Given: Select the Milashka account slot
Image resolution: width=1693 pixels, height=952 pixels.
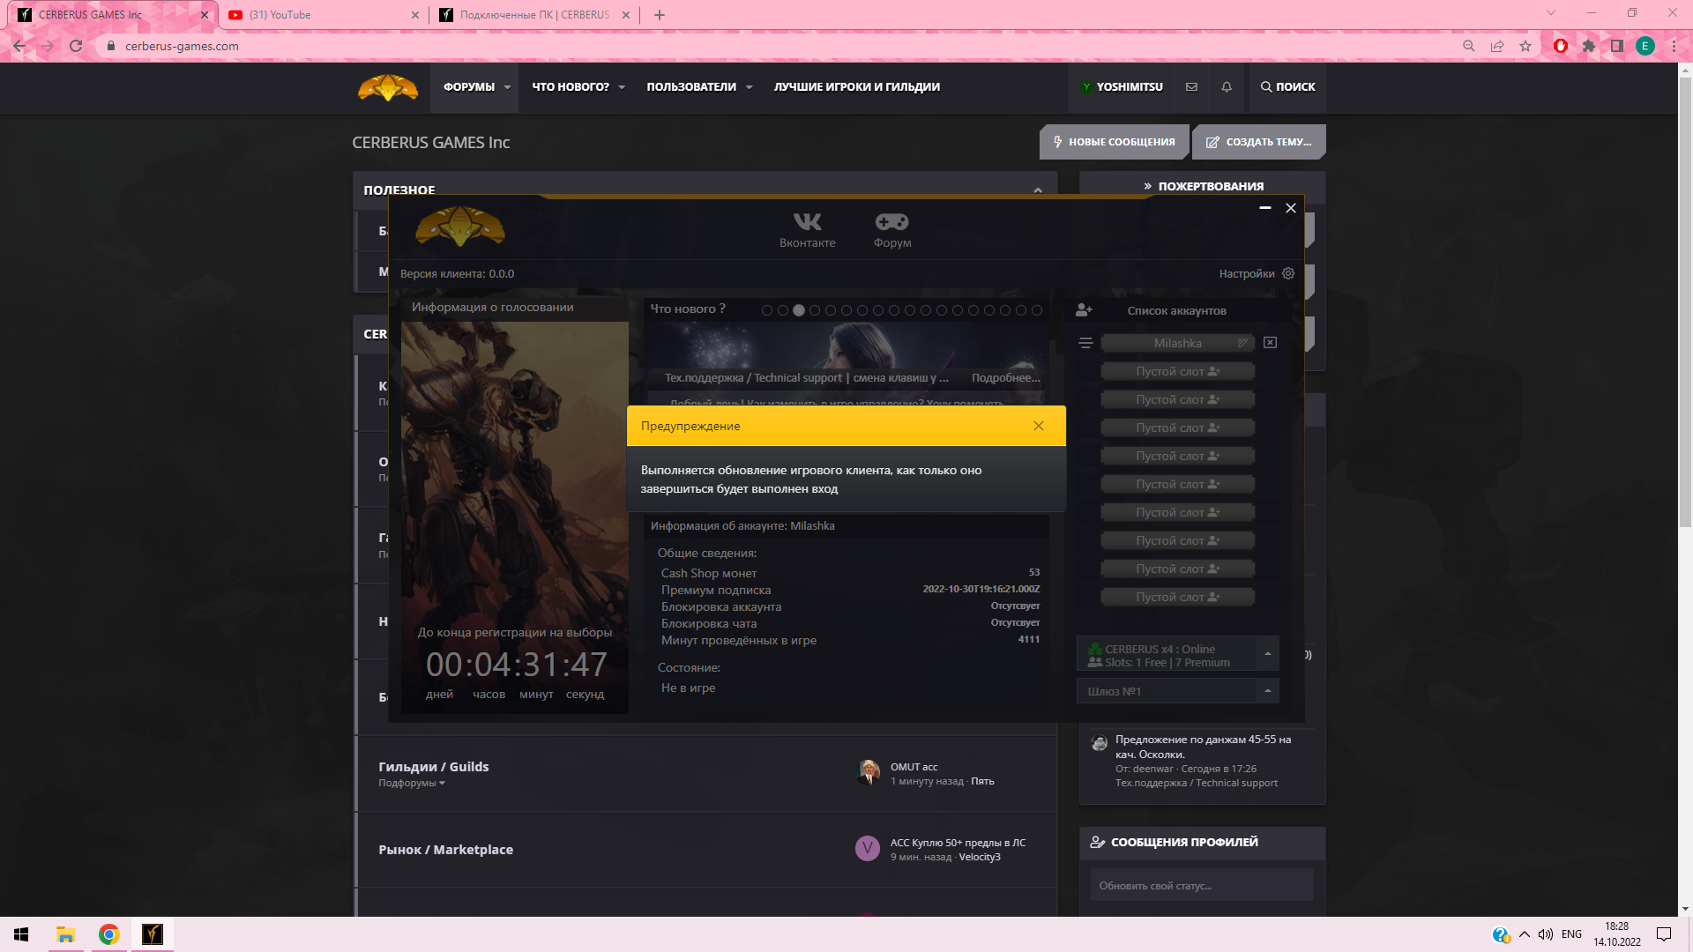Looking at the screenshot, I should [1177, 343].
